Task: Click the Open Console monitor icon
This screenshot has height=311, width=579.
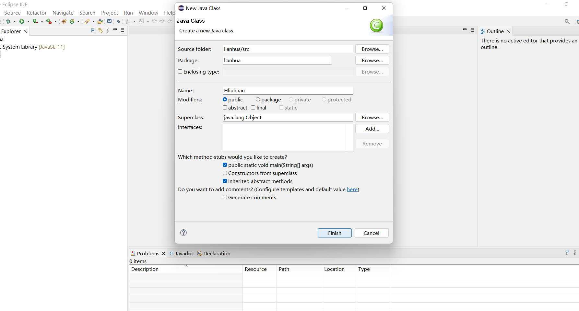Action: click(110, 21)
